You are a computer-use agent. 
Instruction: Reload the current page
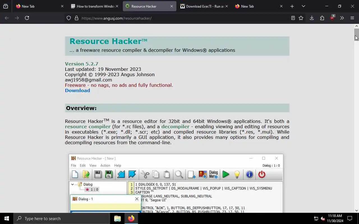[x=27, y=18]
